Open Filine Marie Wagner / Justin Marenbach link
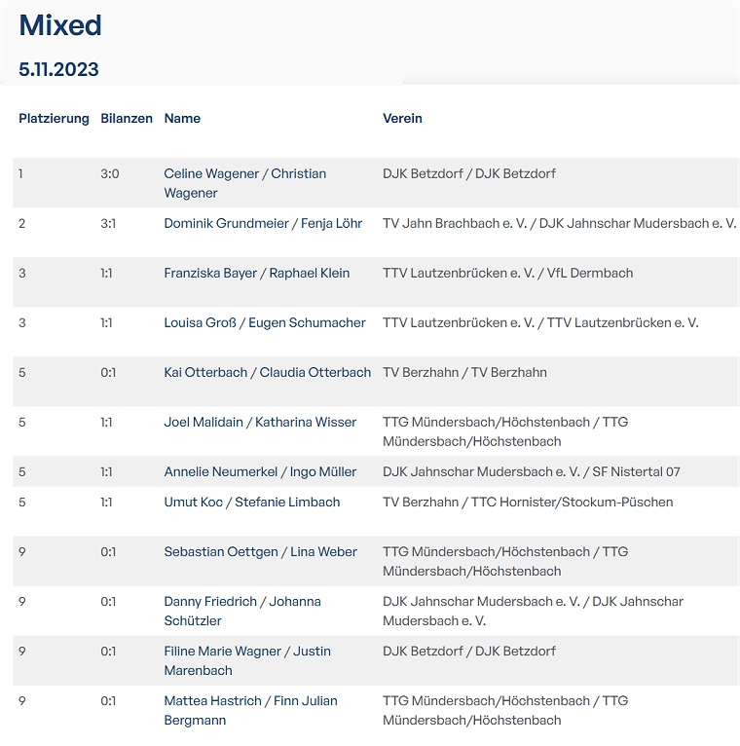 247,652
